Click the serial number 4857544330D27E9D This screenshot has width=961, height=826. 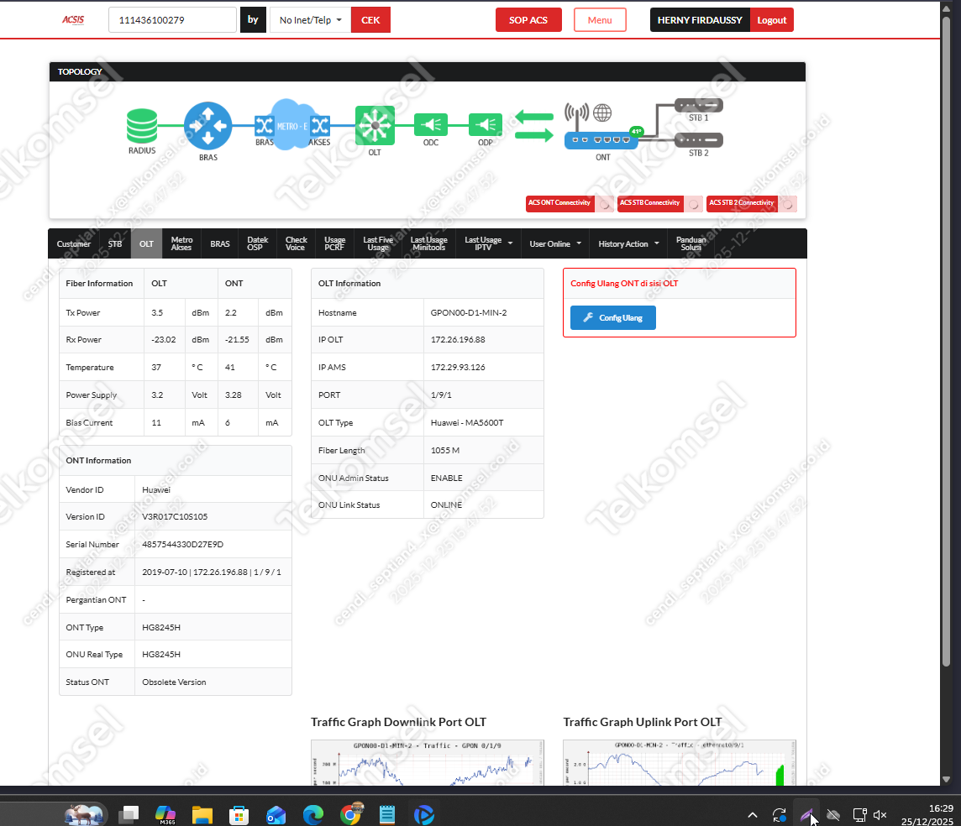(182, 544)
